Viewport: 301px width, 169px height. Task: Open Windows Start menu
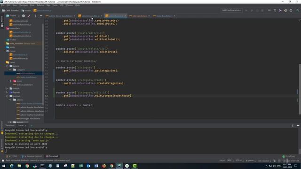click(x=4, y=166)
